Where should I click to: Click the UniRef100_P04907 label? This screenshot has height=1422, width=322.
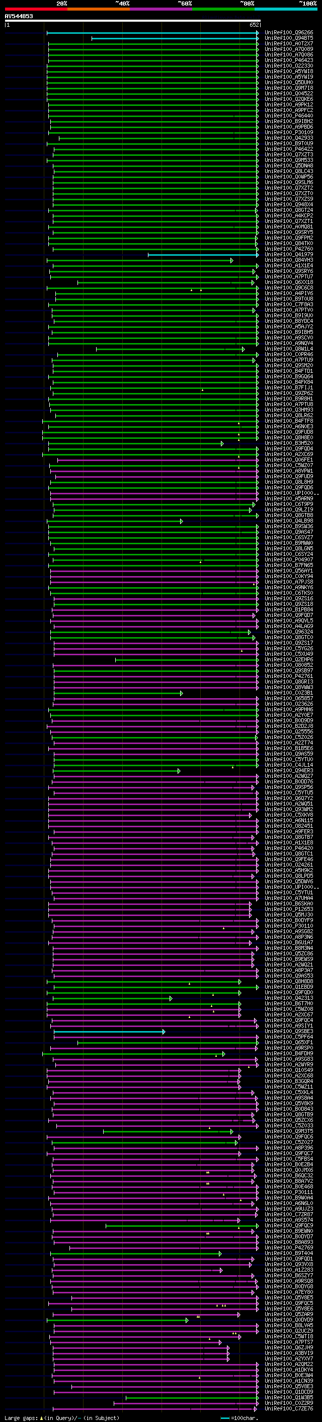(288, 560)
